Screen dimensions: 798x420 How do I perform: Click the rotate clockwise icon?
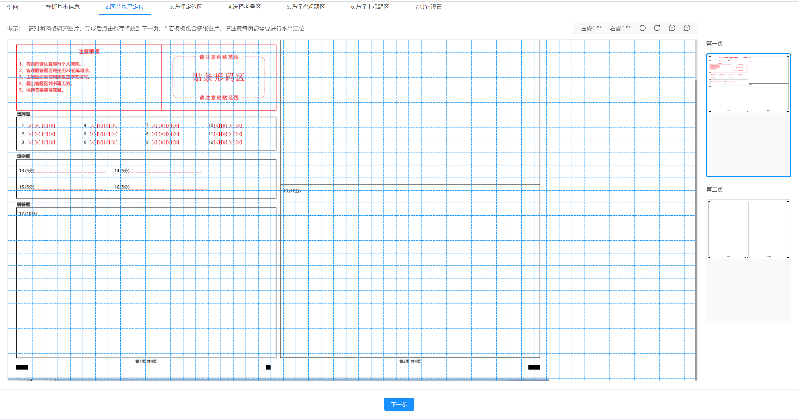pos(657,28)
